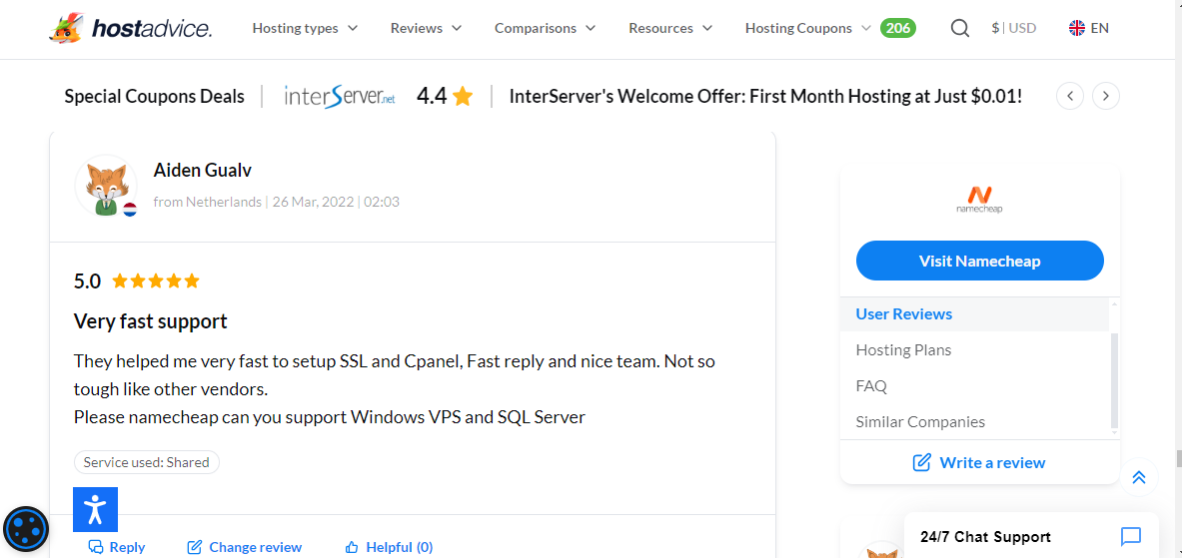
Task: Click the Write a review link
Action: (x=979, y=462)
